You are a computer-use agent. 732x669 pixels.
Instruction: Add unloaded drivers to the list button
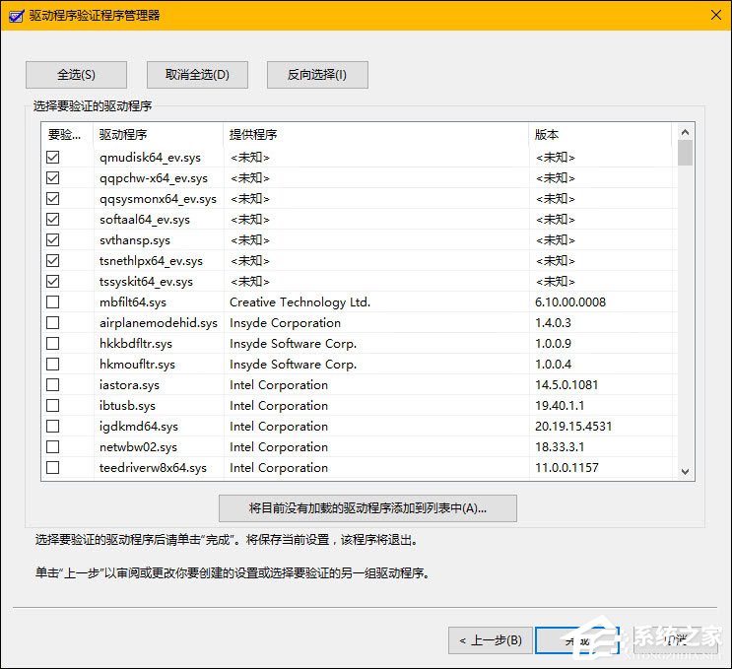coord(367,508)
